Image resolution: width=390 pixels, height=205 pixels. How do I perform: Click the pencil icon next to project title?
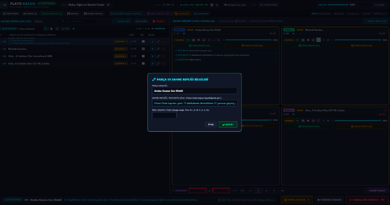[108, 5]
